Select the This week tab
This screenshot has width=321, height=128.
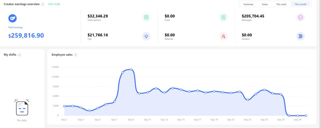[x=281, y=4]
